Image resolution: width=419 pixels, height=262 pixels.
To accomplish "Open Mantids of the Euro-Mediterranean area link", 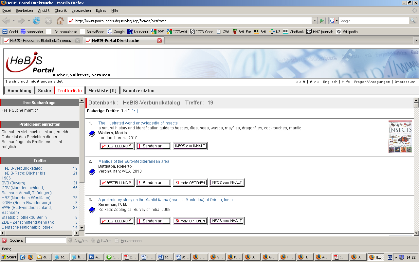I will point(134,161).
